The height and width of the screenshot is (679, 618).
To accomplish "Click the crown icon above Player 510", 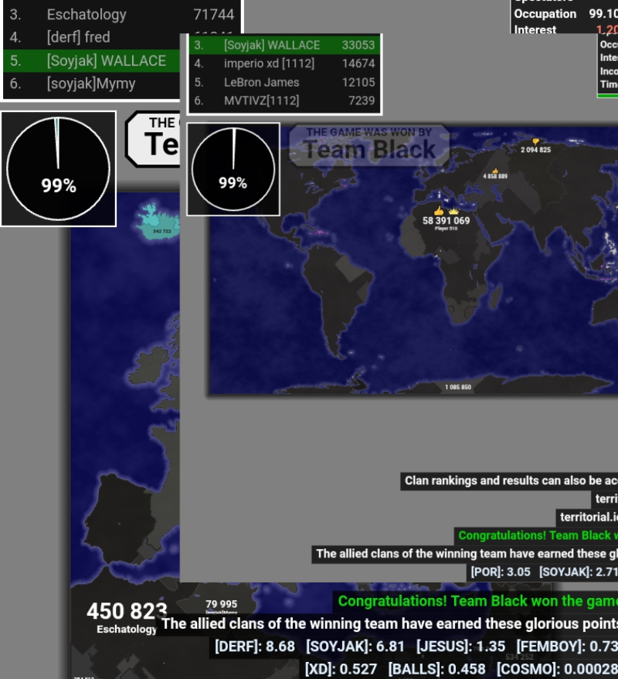I will pos(453,211).
